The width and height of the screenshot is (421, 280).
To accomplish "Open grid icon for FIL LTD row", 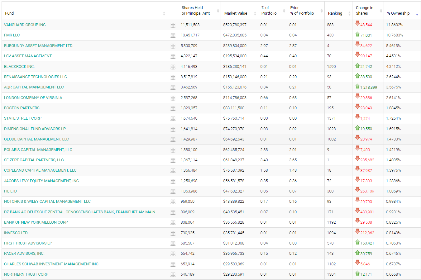I will [173, 192].
